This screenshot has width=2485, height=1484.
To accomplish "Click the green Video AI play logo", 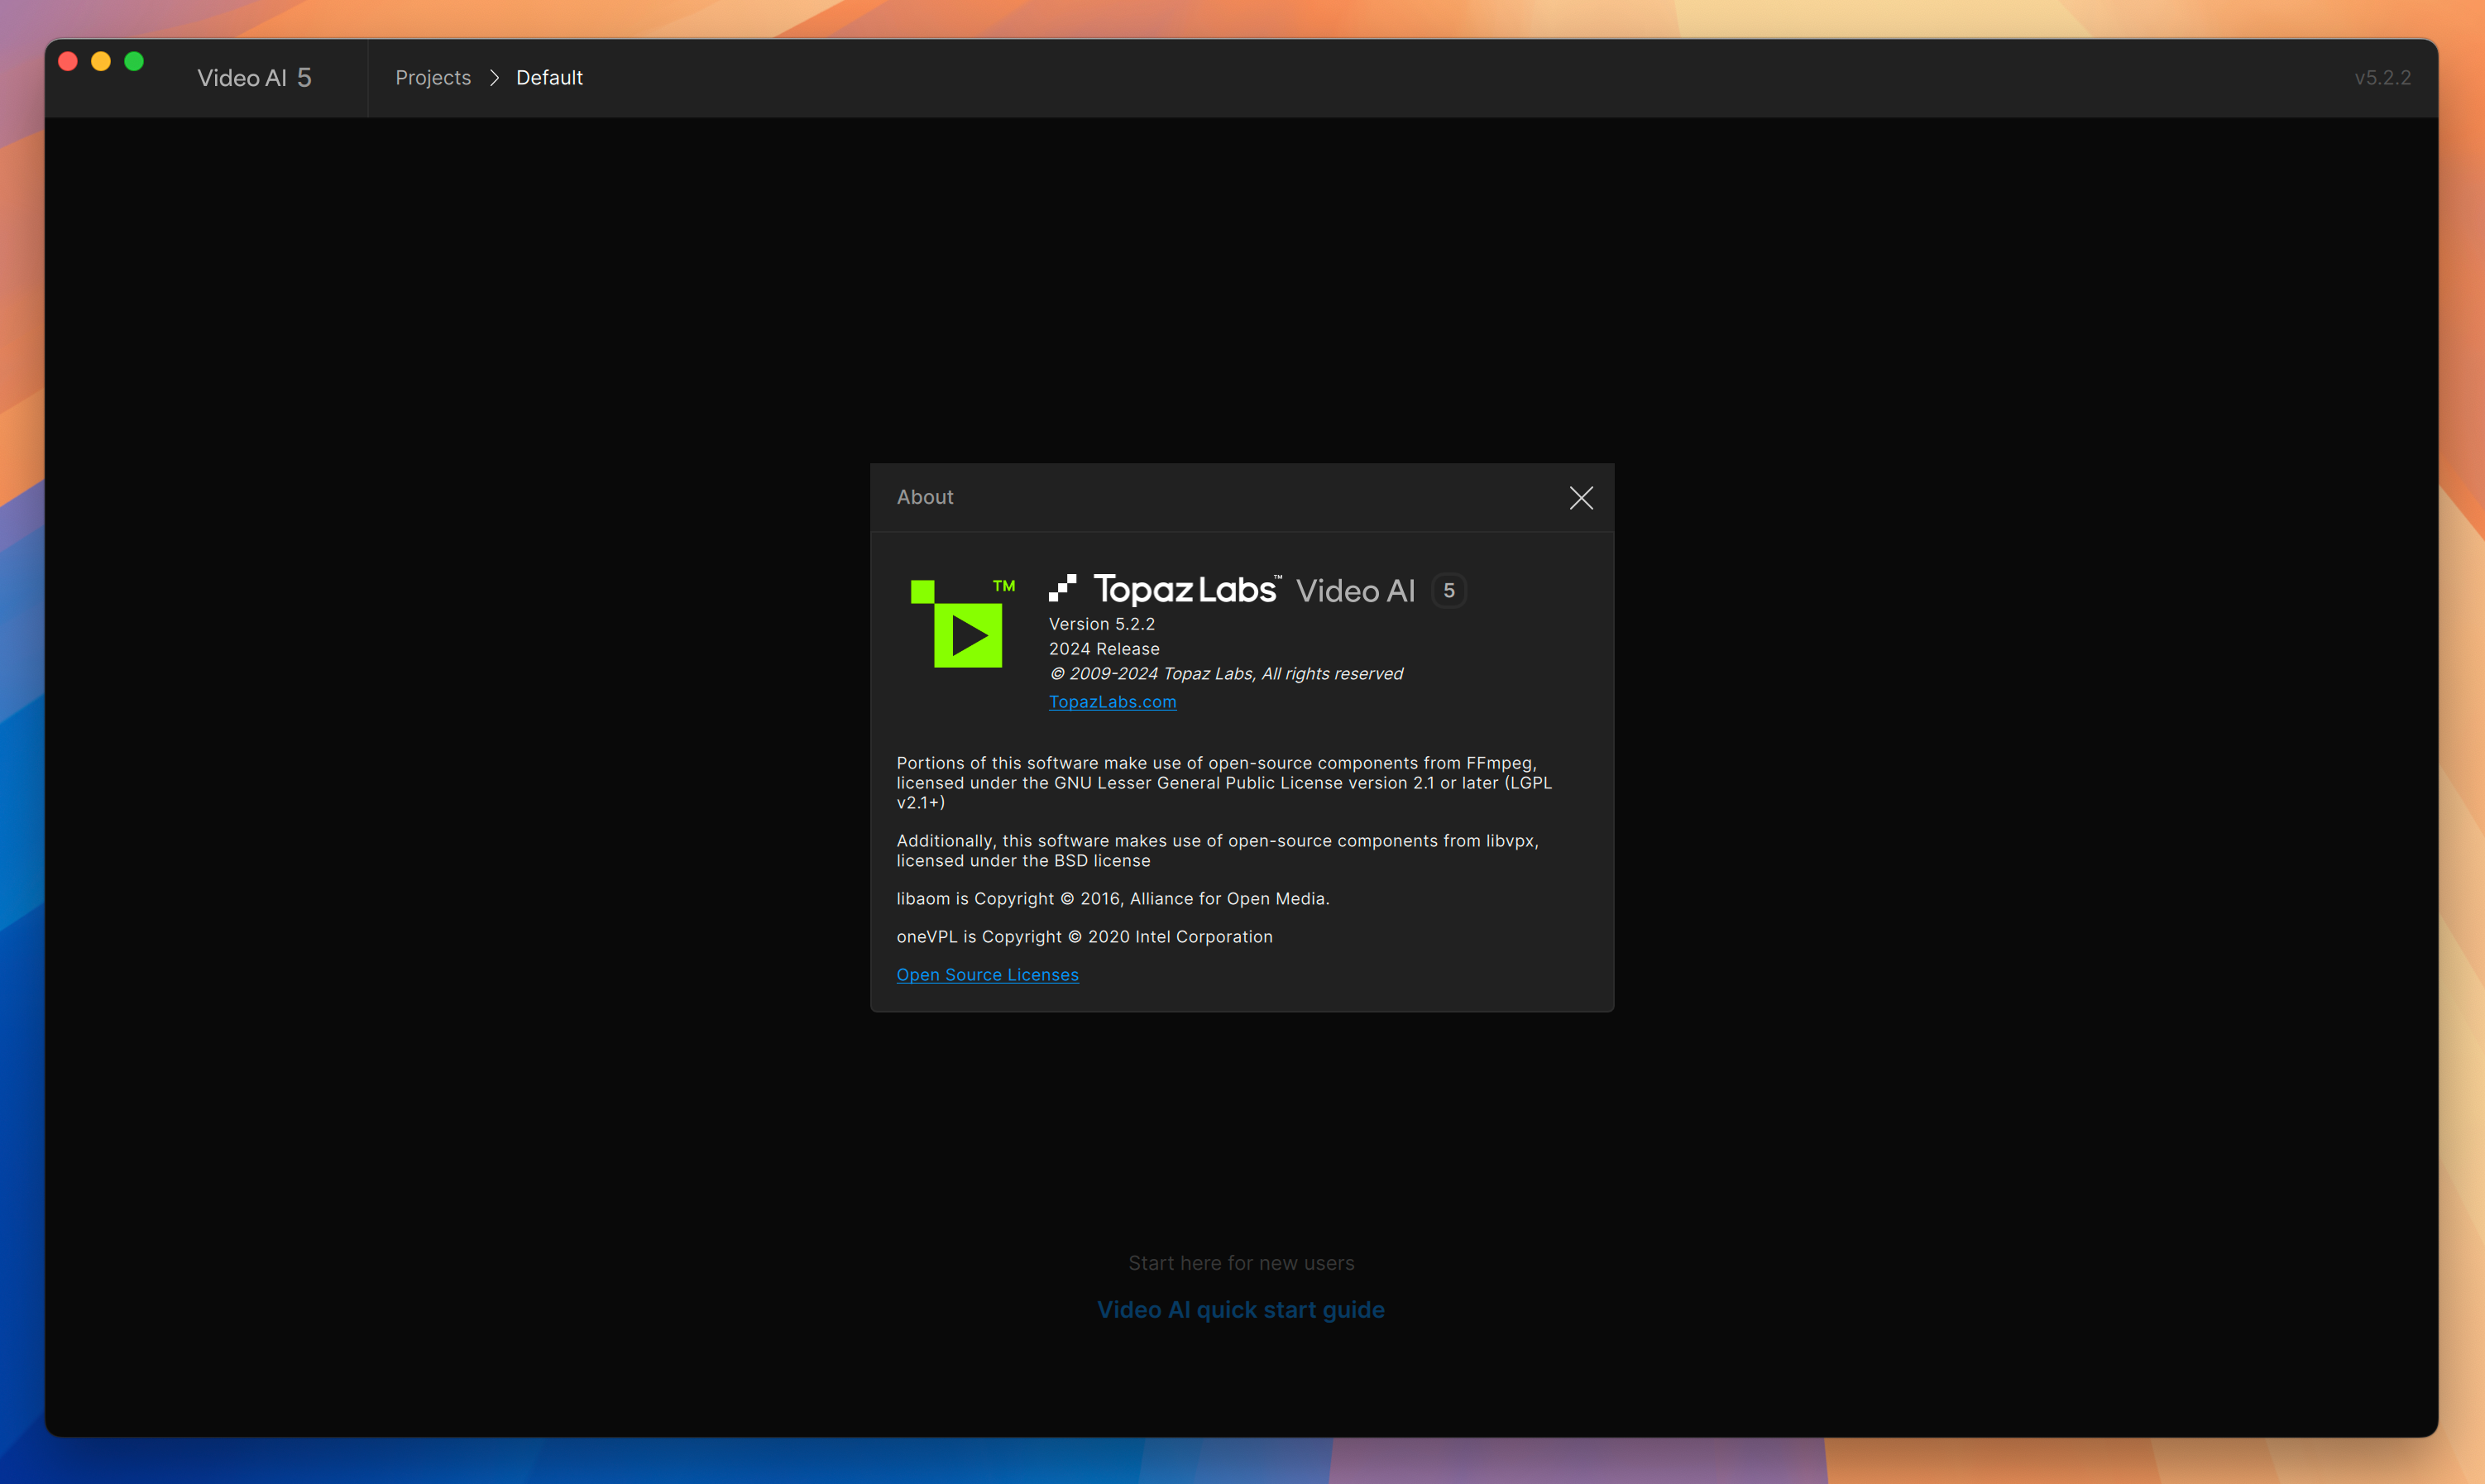I will tap(962, 623).
